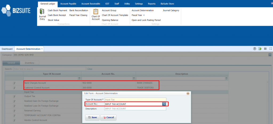This screenshot has width=273, height=124.
Task: Click the BizSuite logo
Action: [x=16, y=10]
